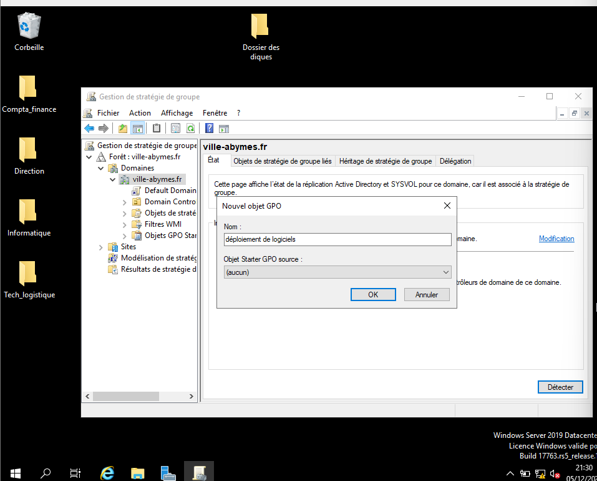Expand the Filtres WMI node
This screenshot has width=597, height=481.
tap(125, 224)
